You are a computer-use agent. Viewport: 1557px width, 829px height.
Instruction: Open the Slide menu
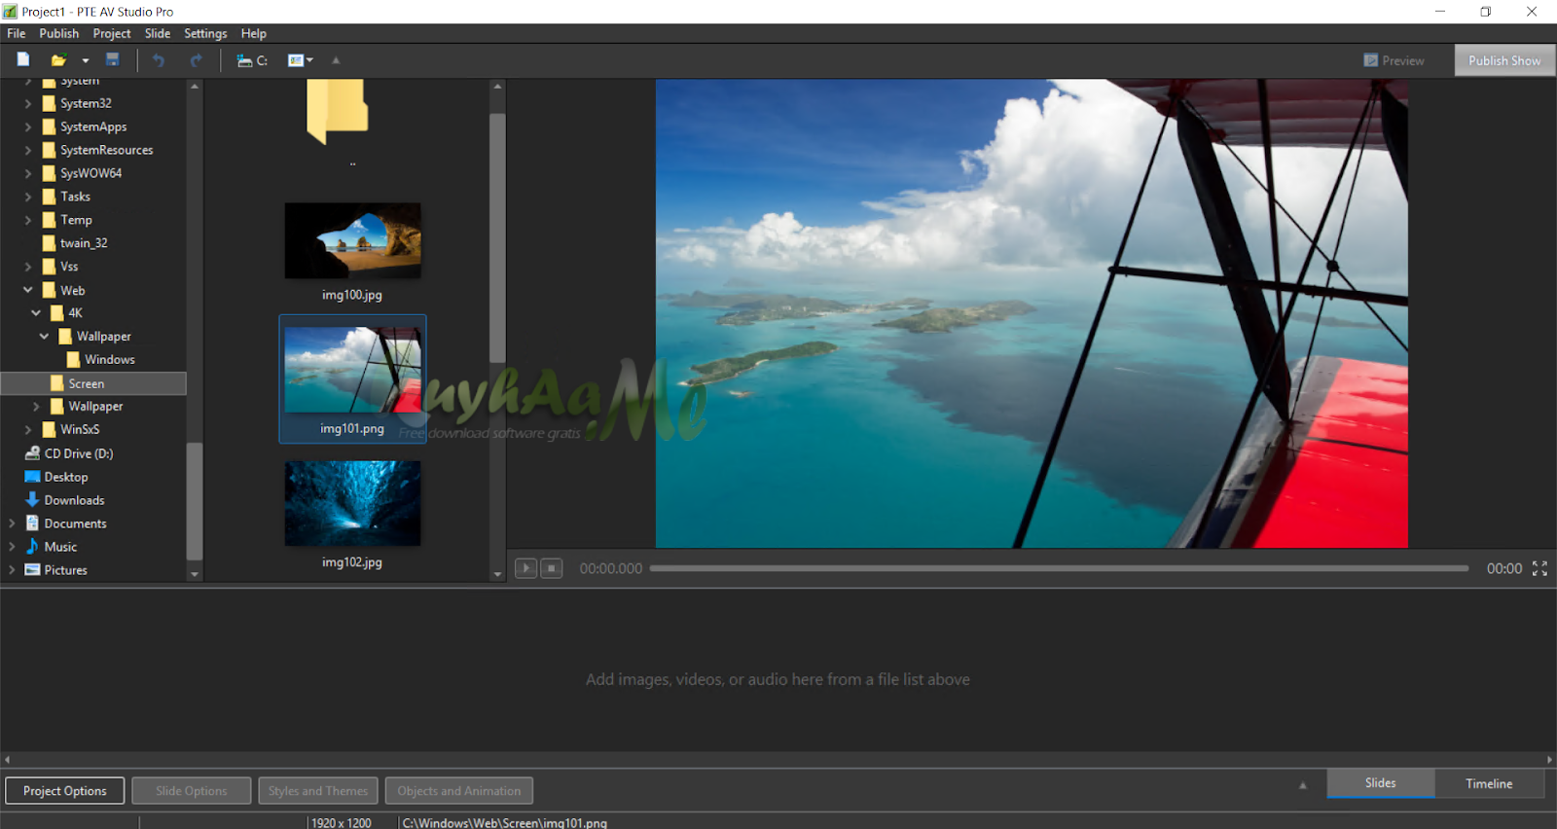click(158, 33)
